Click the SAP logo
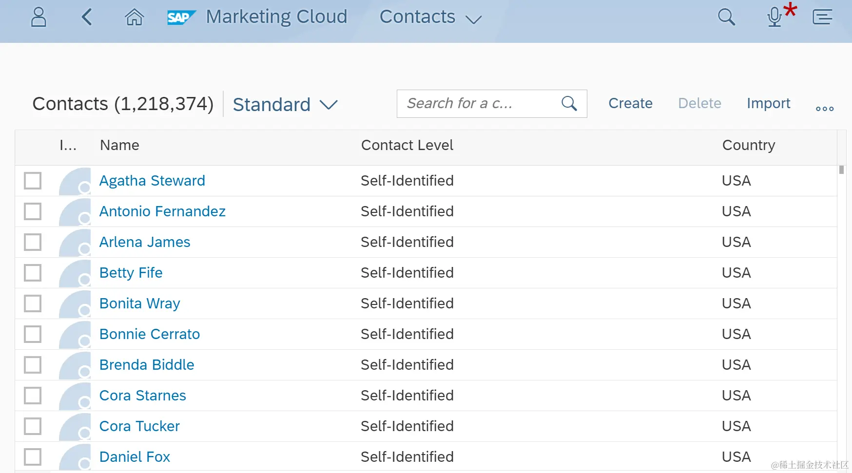Image resolution: width=852 pixels, height=473 pixels. coord(180,18)
